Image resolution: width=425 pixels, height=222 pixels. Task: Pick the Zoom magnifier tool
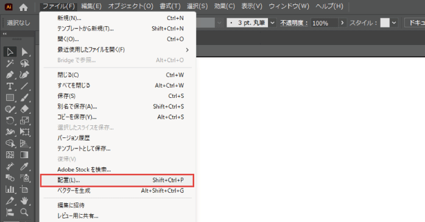tap(24, 212)
